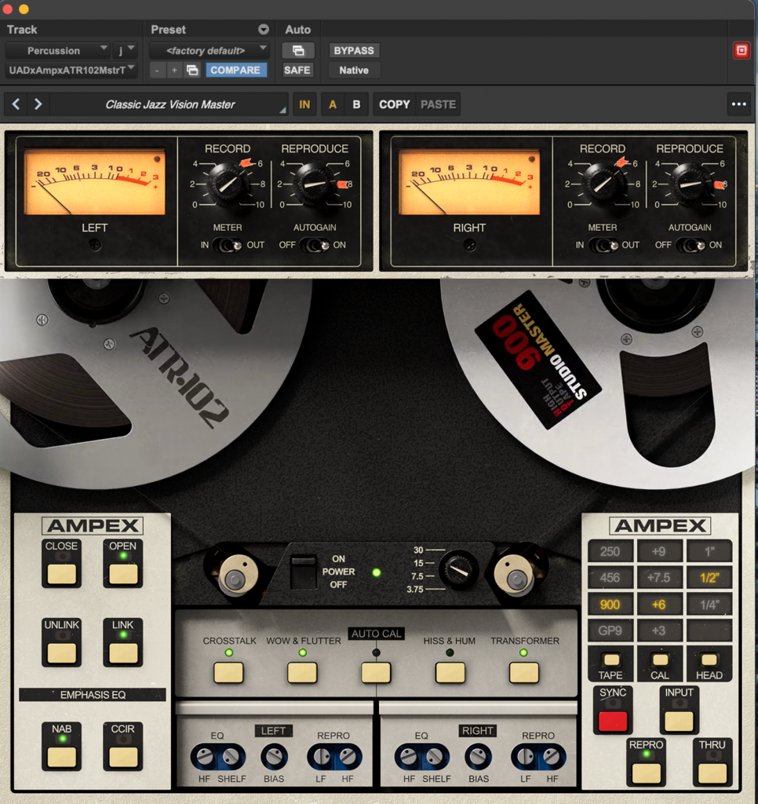
Task: Click the COMPARE button
Action: point(235,70)
